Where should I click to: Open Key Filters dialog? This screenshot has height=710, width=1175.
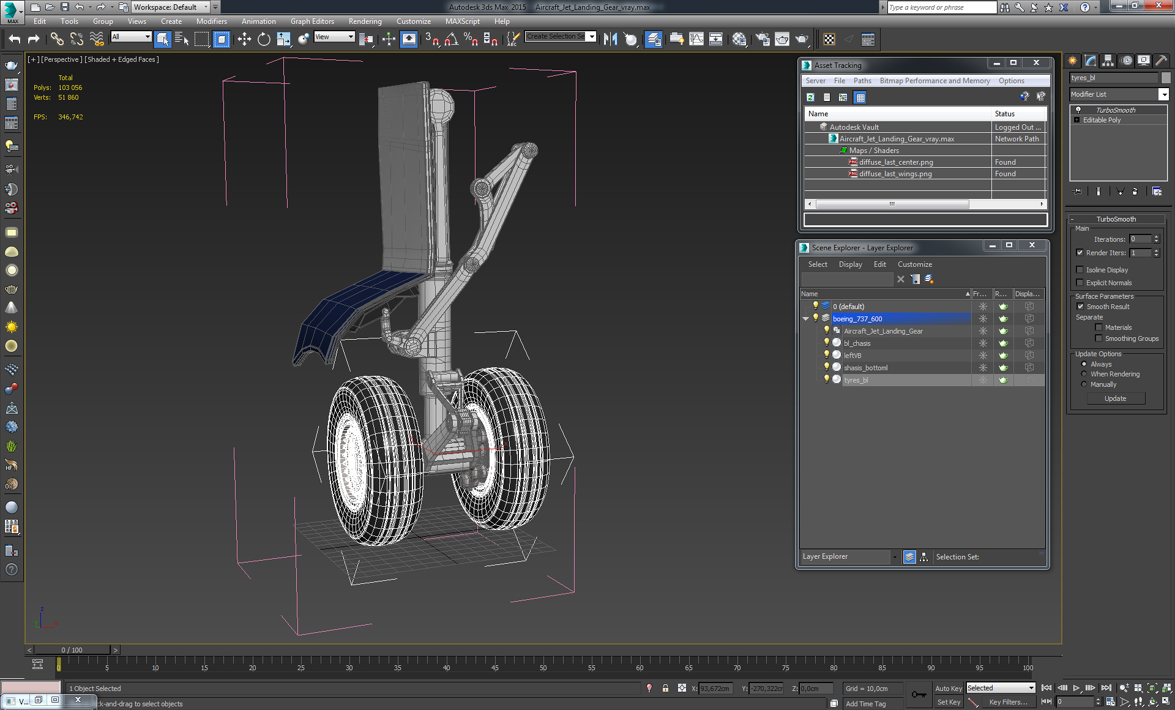[1008, 702]
